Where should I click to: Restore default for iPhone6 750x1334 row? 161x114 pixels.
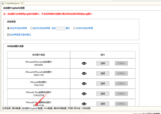click(121, 83)
